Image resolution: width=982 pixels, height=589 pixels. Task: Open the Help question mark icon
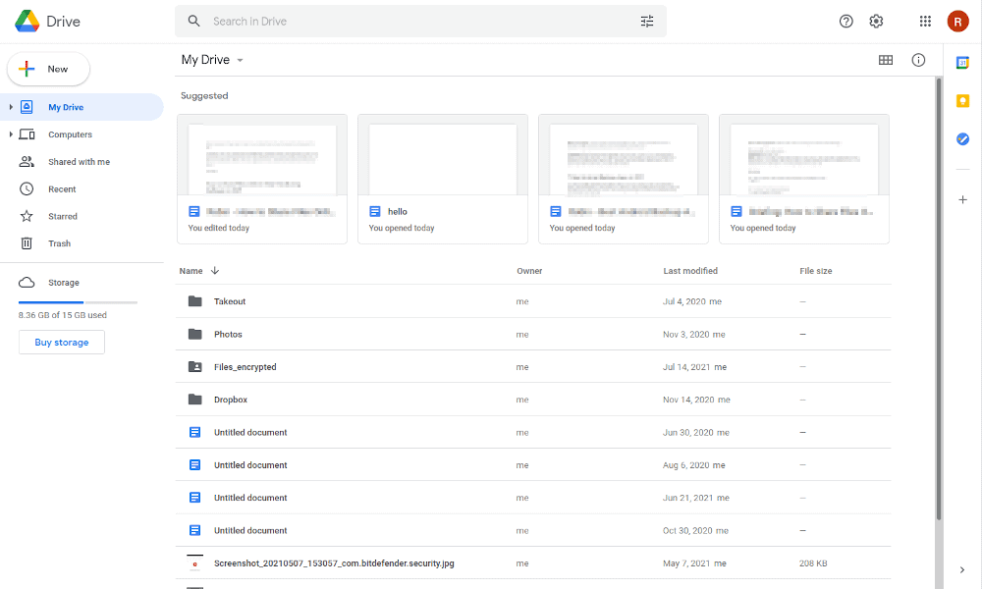[x=846, y=22]
